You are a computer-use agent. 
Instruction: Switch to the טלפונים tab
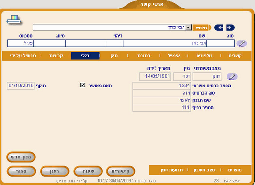[204, 56]
